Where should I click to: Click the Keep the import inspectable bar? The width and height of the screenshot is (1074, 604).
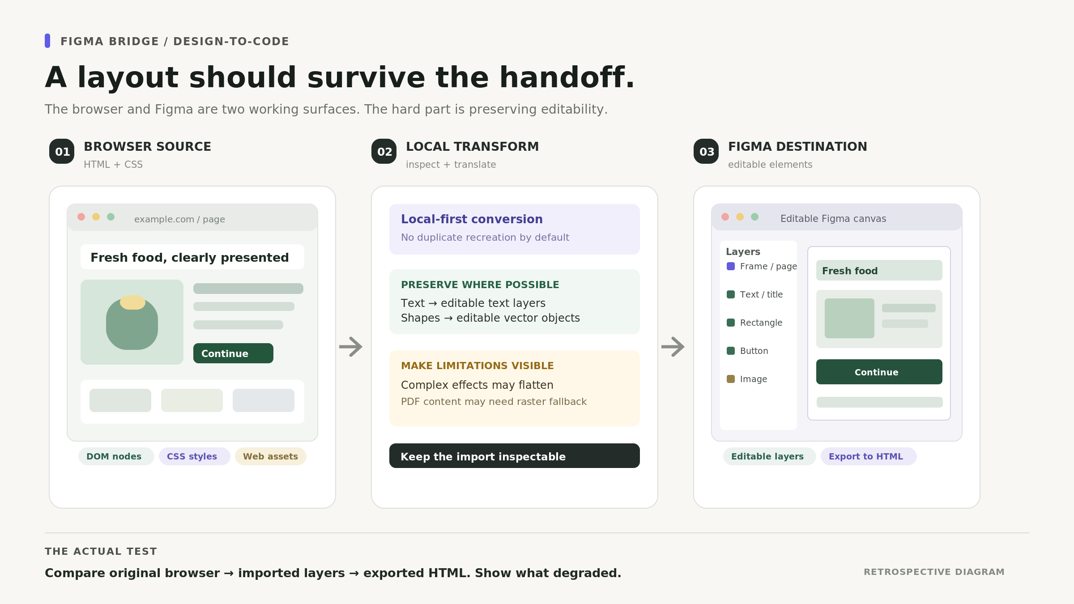[x=514, y=456]
